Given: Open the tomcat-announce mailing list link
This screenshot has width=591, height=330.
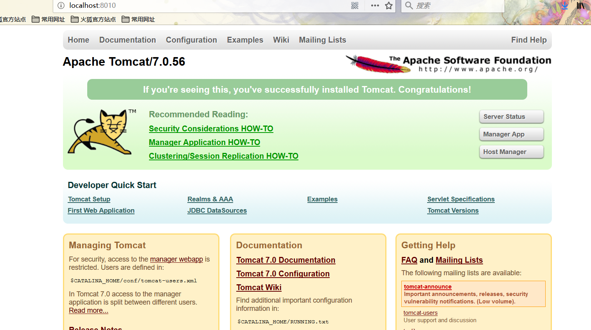Looking at the screenshot, I should coord(428,287).
